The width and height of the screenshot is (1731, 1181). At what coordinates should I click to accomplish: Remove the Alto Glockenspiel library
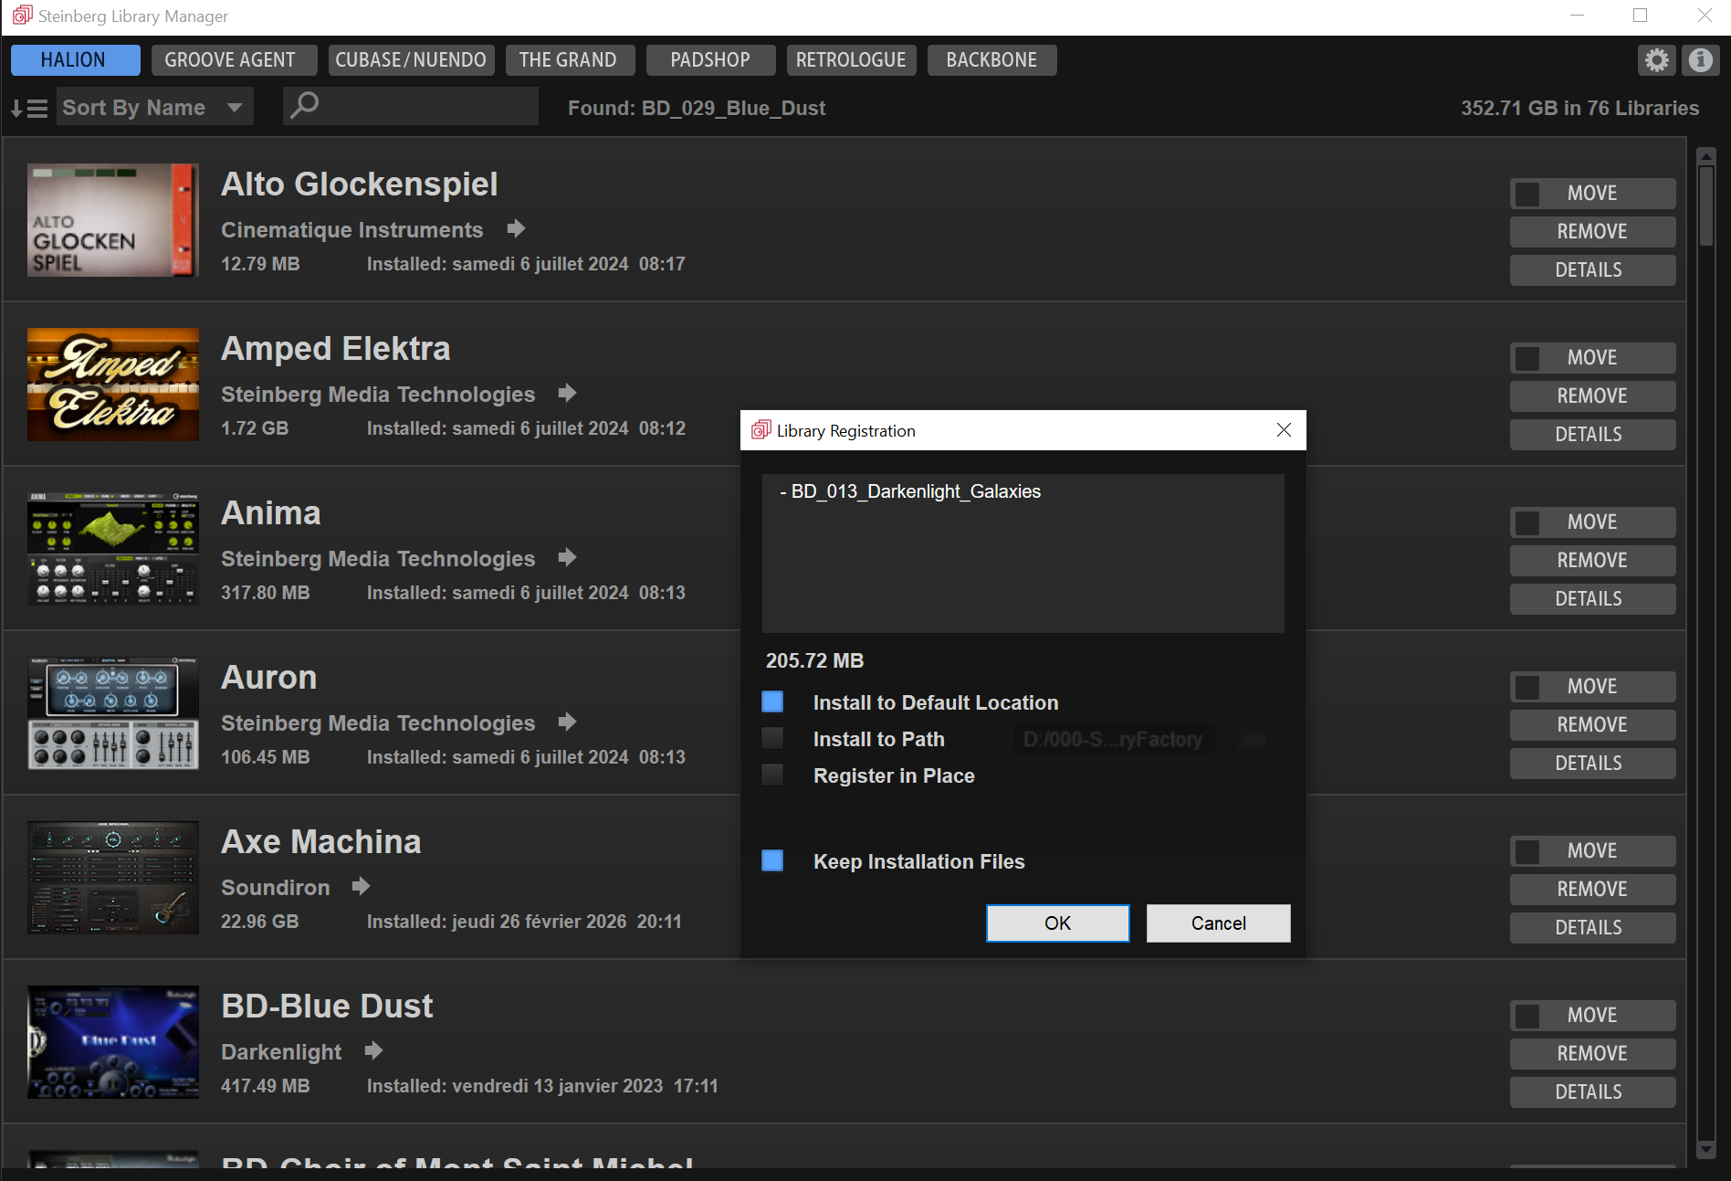(1592, 232)
